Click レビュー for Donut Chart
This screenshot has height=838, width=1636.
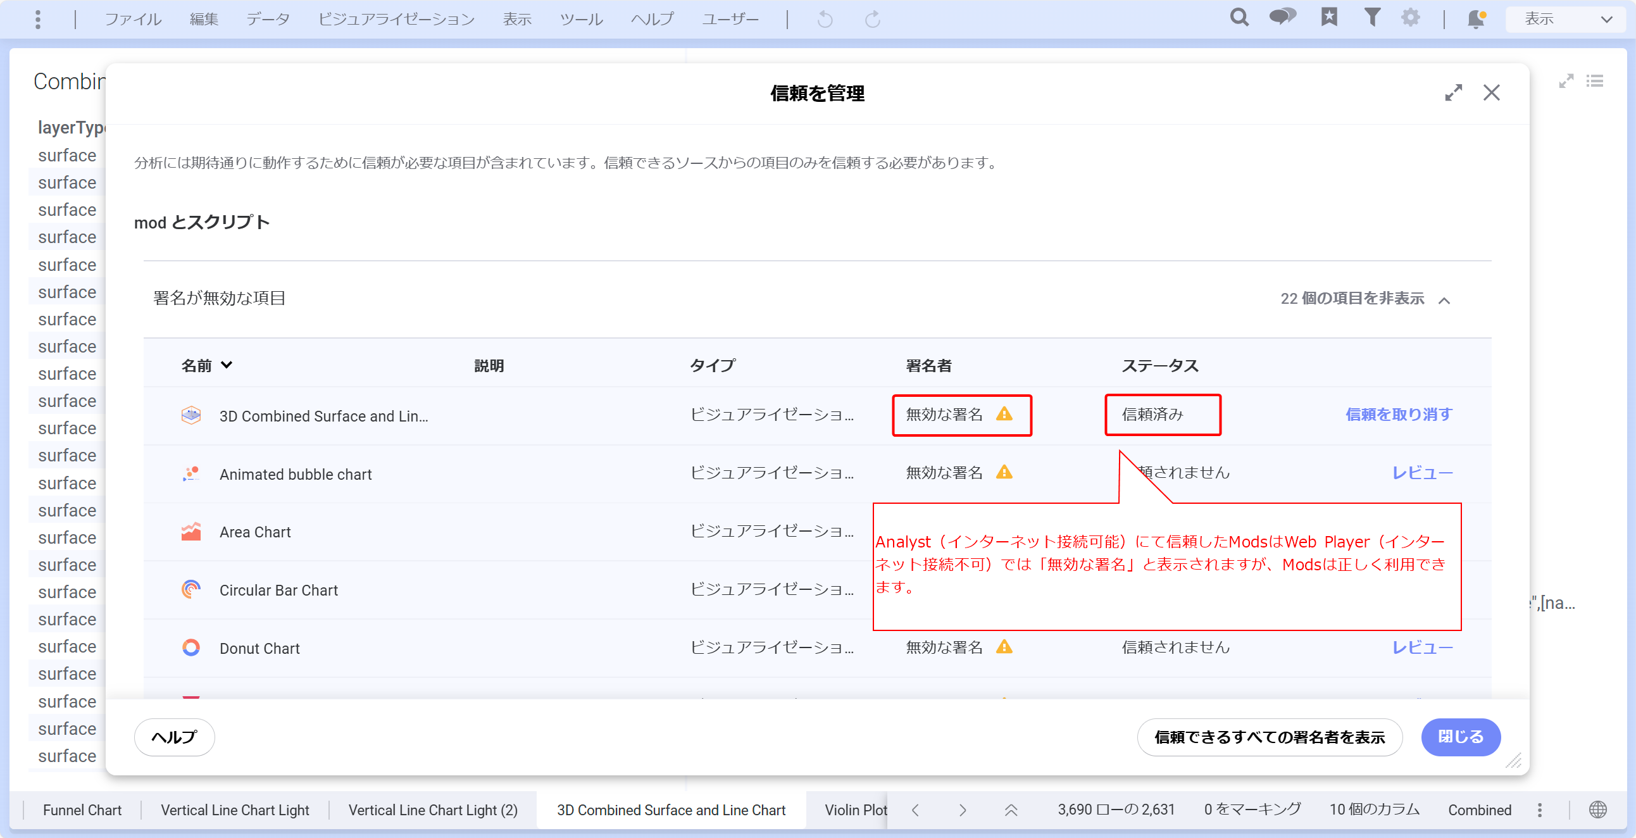1423,647
